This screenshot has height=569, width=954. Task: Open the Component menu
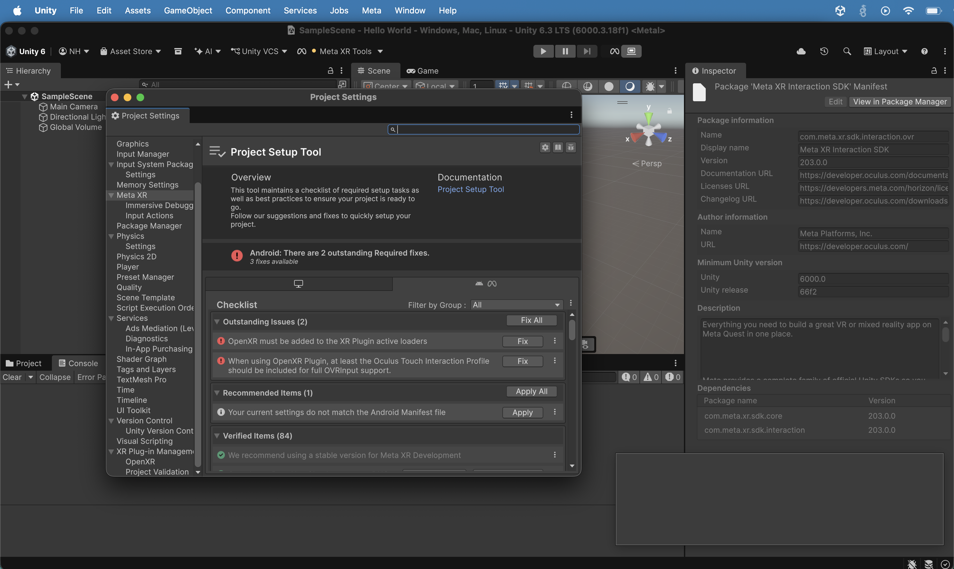(248, 10)
